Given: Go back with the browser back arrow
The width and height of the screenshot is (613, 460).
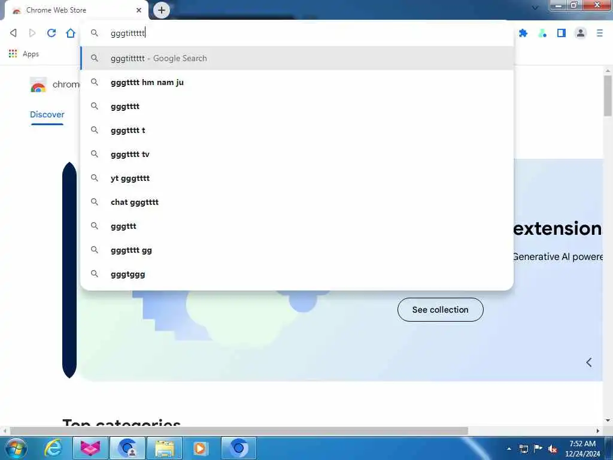Looking at the screenshot, I should click(13, 33).
